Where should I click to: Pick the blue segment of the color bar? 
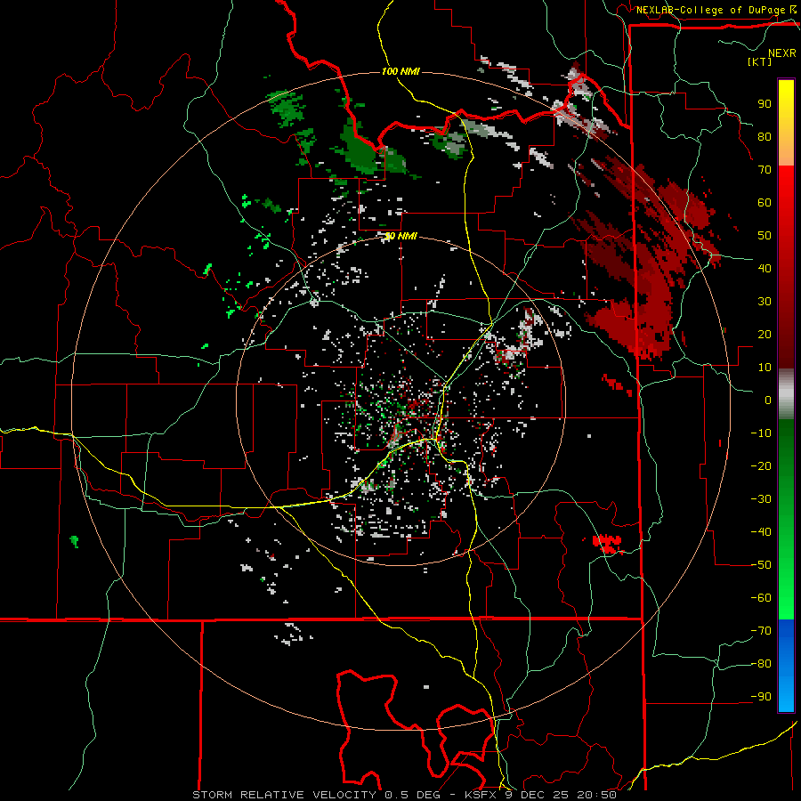coord(786,665)
